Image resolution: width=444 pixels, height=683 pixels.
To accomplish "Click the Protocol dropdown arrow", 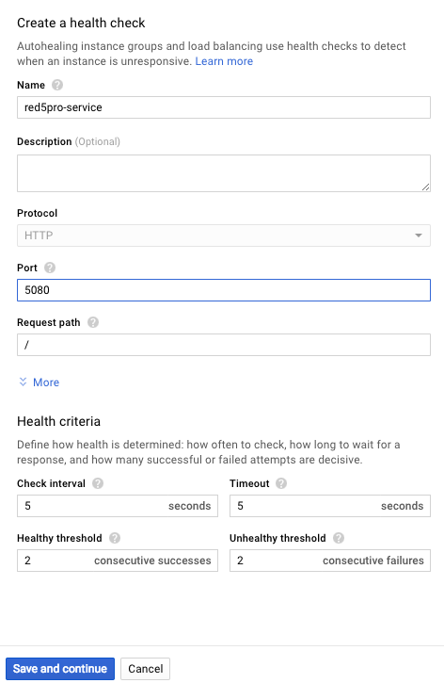I will tap(419, 236).
